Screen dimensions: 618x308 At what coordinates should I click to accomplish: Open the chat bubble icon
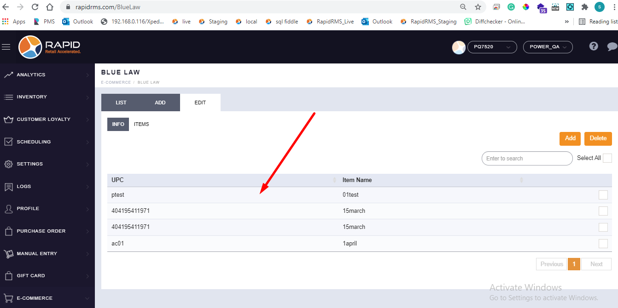click(x=612, y=46)
